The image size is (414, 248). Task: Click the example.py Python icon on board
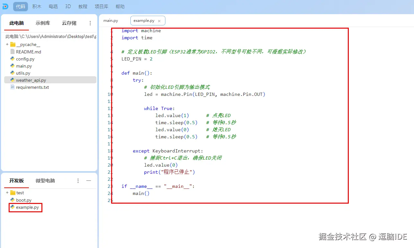13,207
